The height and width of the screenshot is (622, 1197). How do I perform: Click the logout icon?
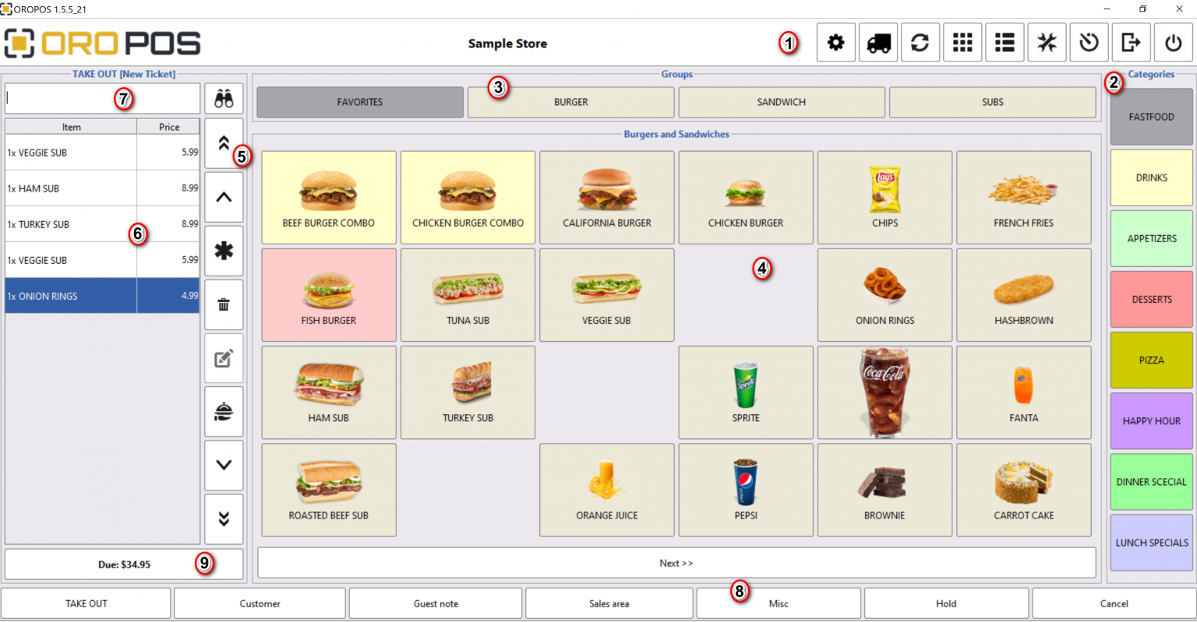point(1131,42)
